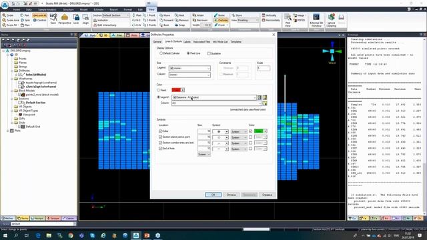Open Collar green color swatch

[260, 131]
